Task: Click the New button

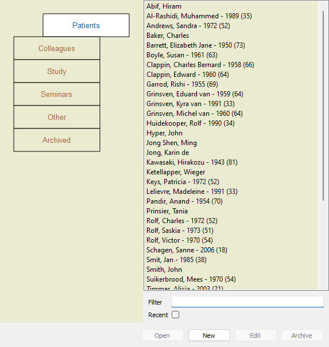Action: tap(209, 336)
